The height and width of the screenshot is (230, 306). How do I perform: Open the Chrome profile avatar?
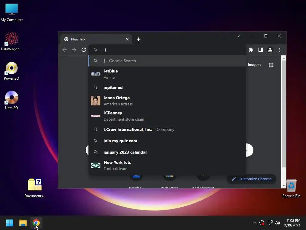tap(270, 50)
